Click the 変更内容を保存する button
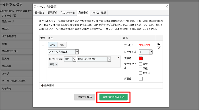This screenshot has width=199, height=110. (113, 97)
